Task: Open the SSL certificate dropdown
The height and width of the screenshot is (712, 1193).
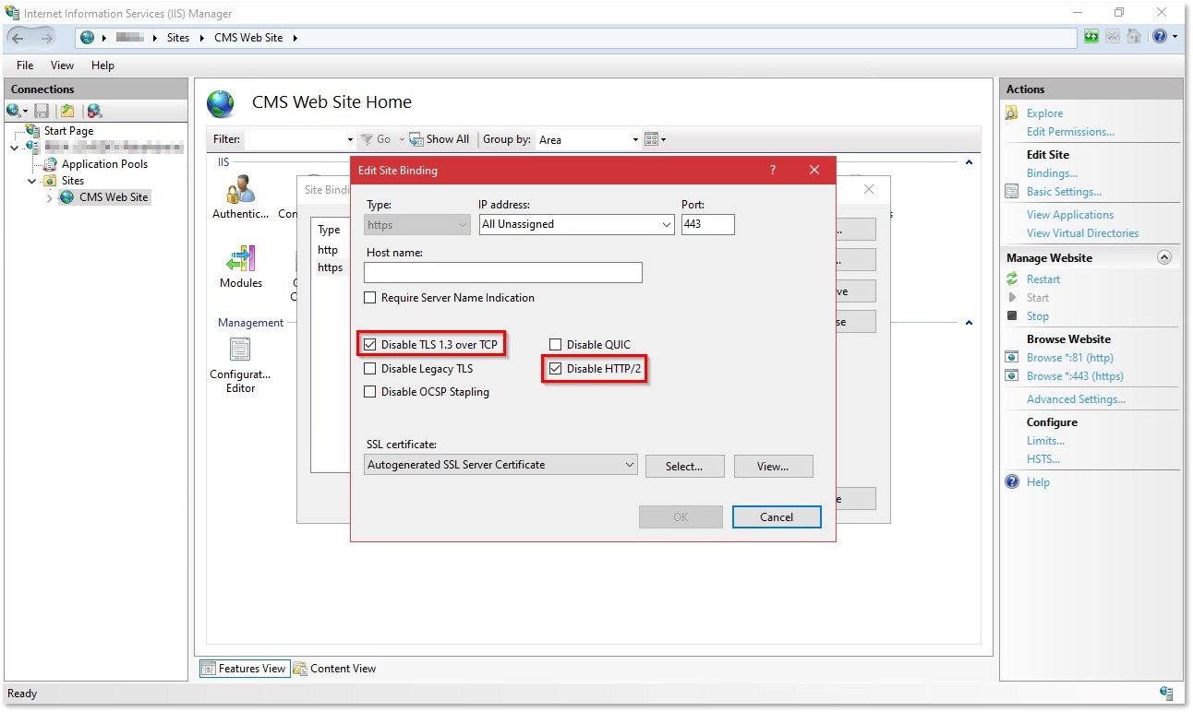Action: [631, 466]
